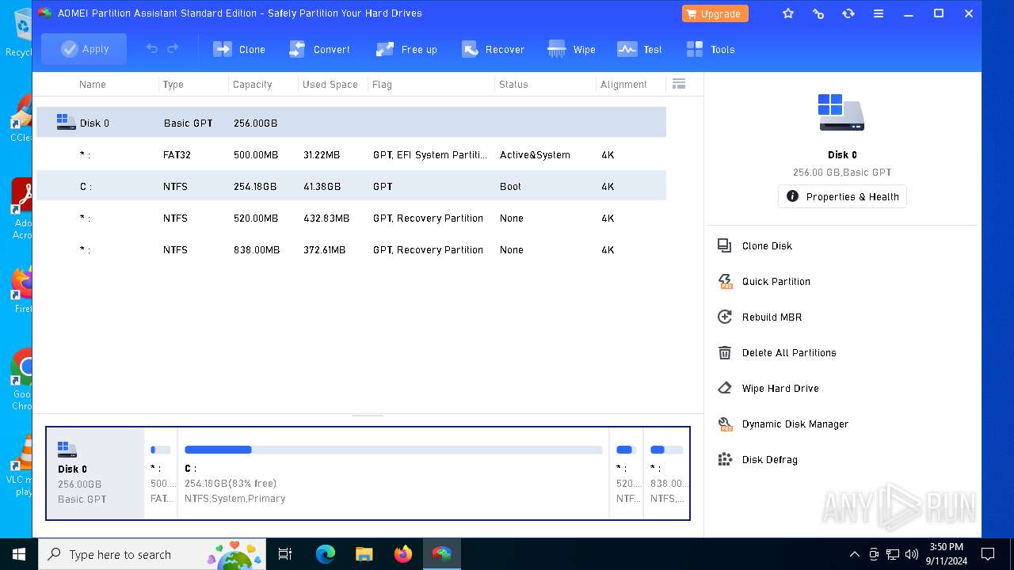This screenshot has height=570, width=1014.
Task: Click the Apply button
Action: coord(84,49)
